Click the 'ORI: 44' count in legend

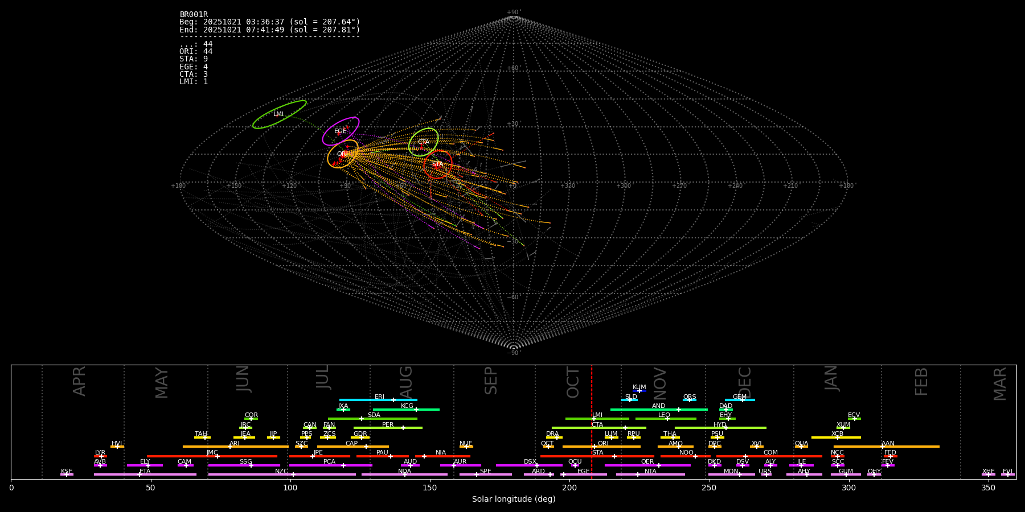click(196, 52)
